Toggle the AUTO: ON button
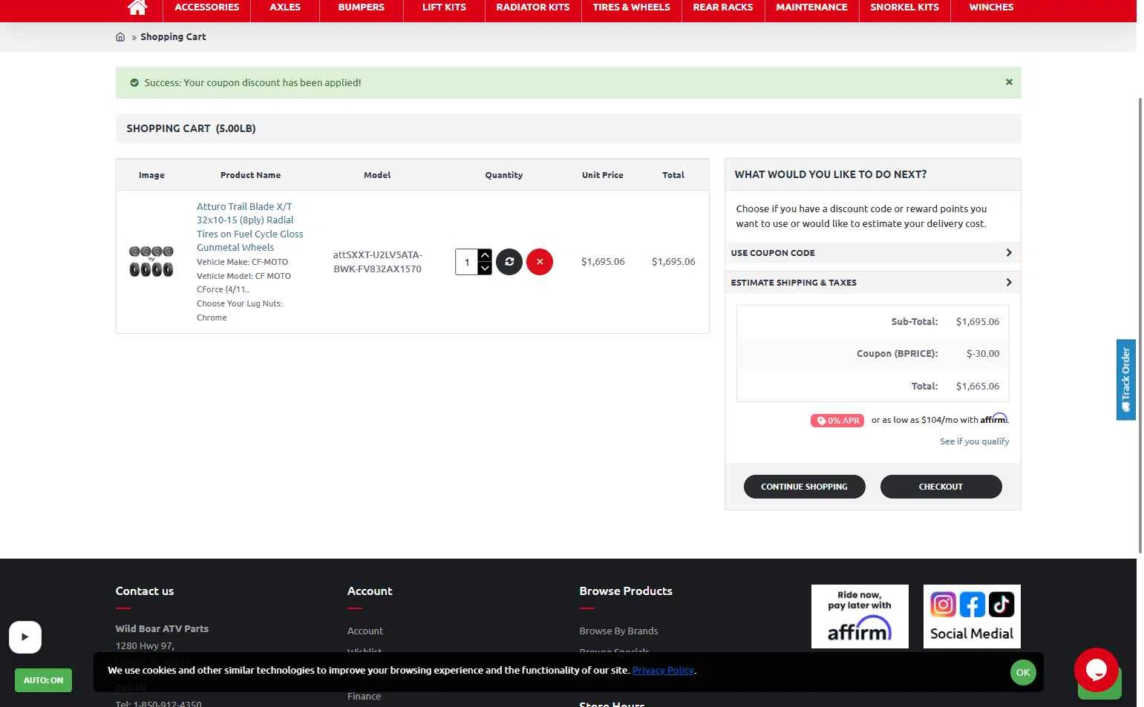This screenshot has width=1144, height=707. pos(43,680)
